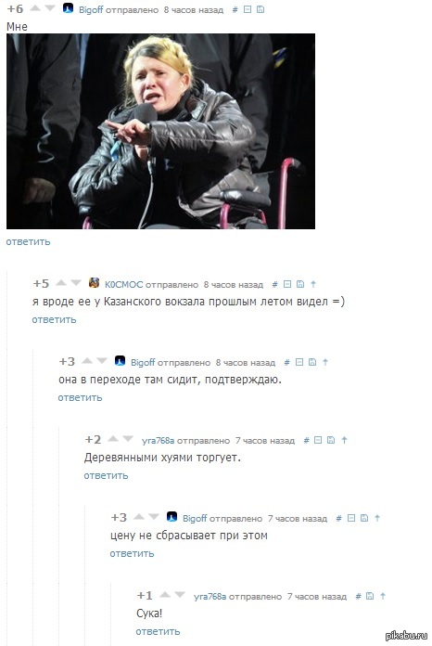
Task: Downvote yra768a comment rated +2
Action: 128,439
